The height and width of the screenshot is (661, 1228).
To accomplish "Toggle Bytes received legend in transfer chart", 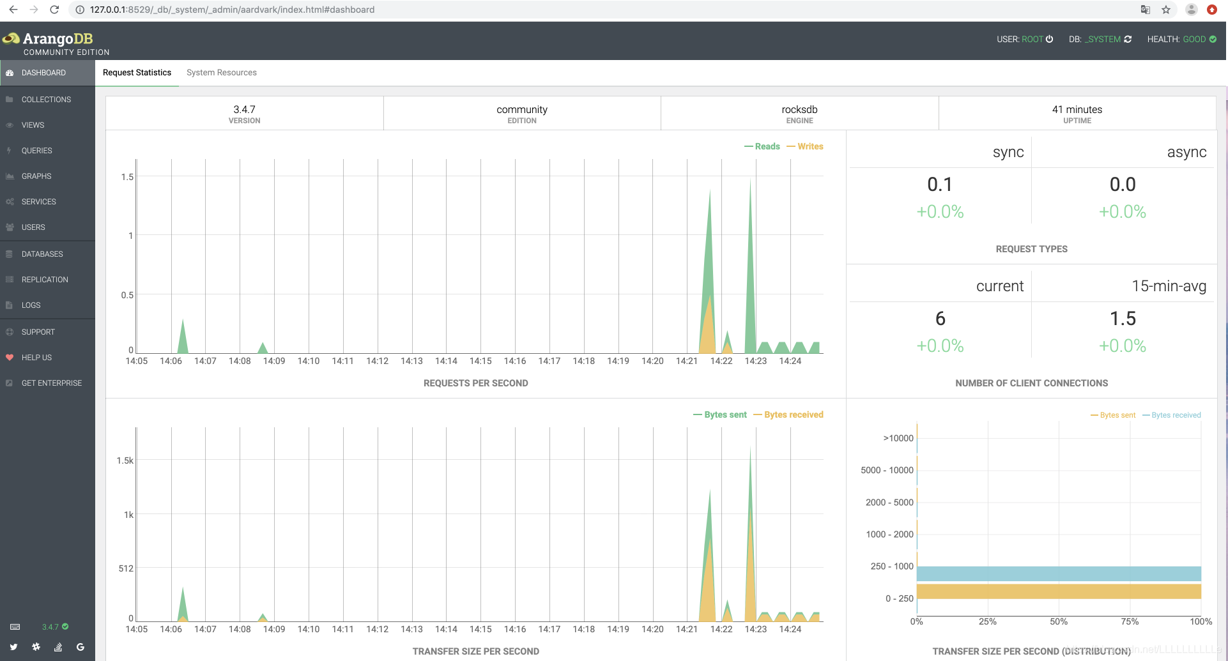I will (x=788, y=414).
